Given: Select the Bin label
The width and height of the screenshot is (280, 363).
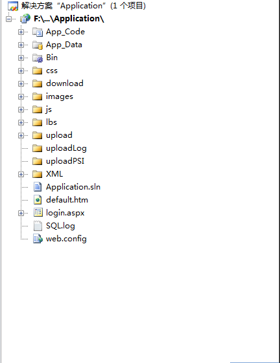Looking at the screenshot, I should [52, 58].
